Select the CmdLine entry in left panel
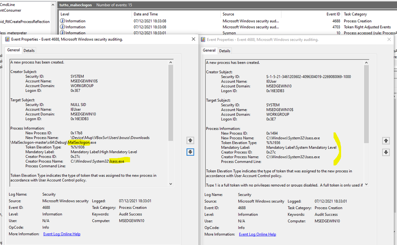This screenshot has height=245, width=397. point(8,4)
